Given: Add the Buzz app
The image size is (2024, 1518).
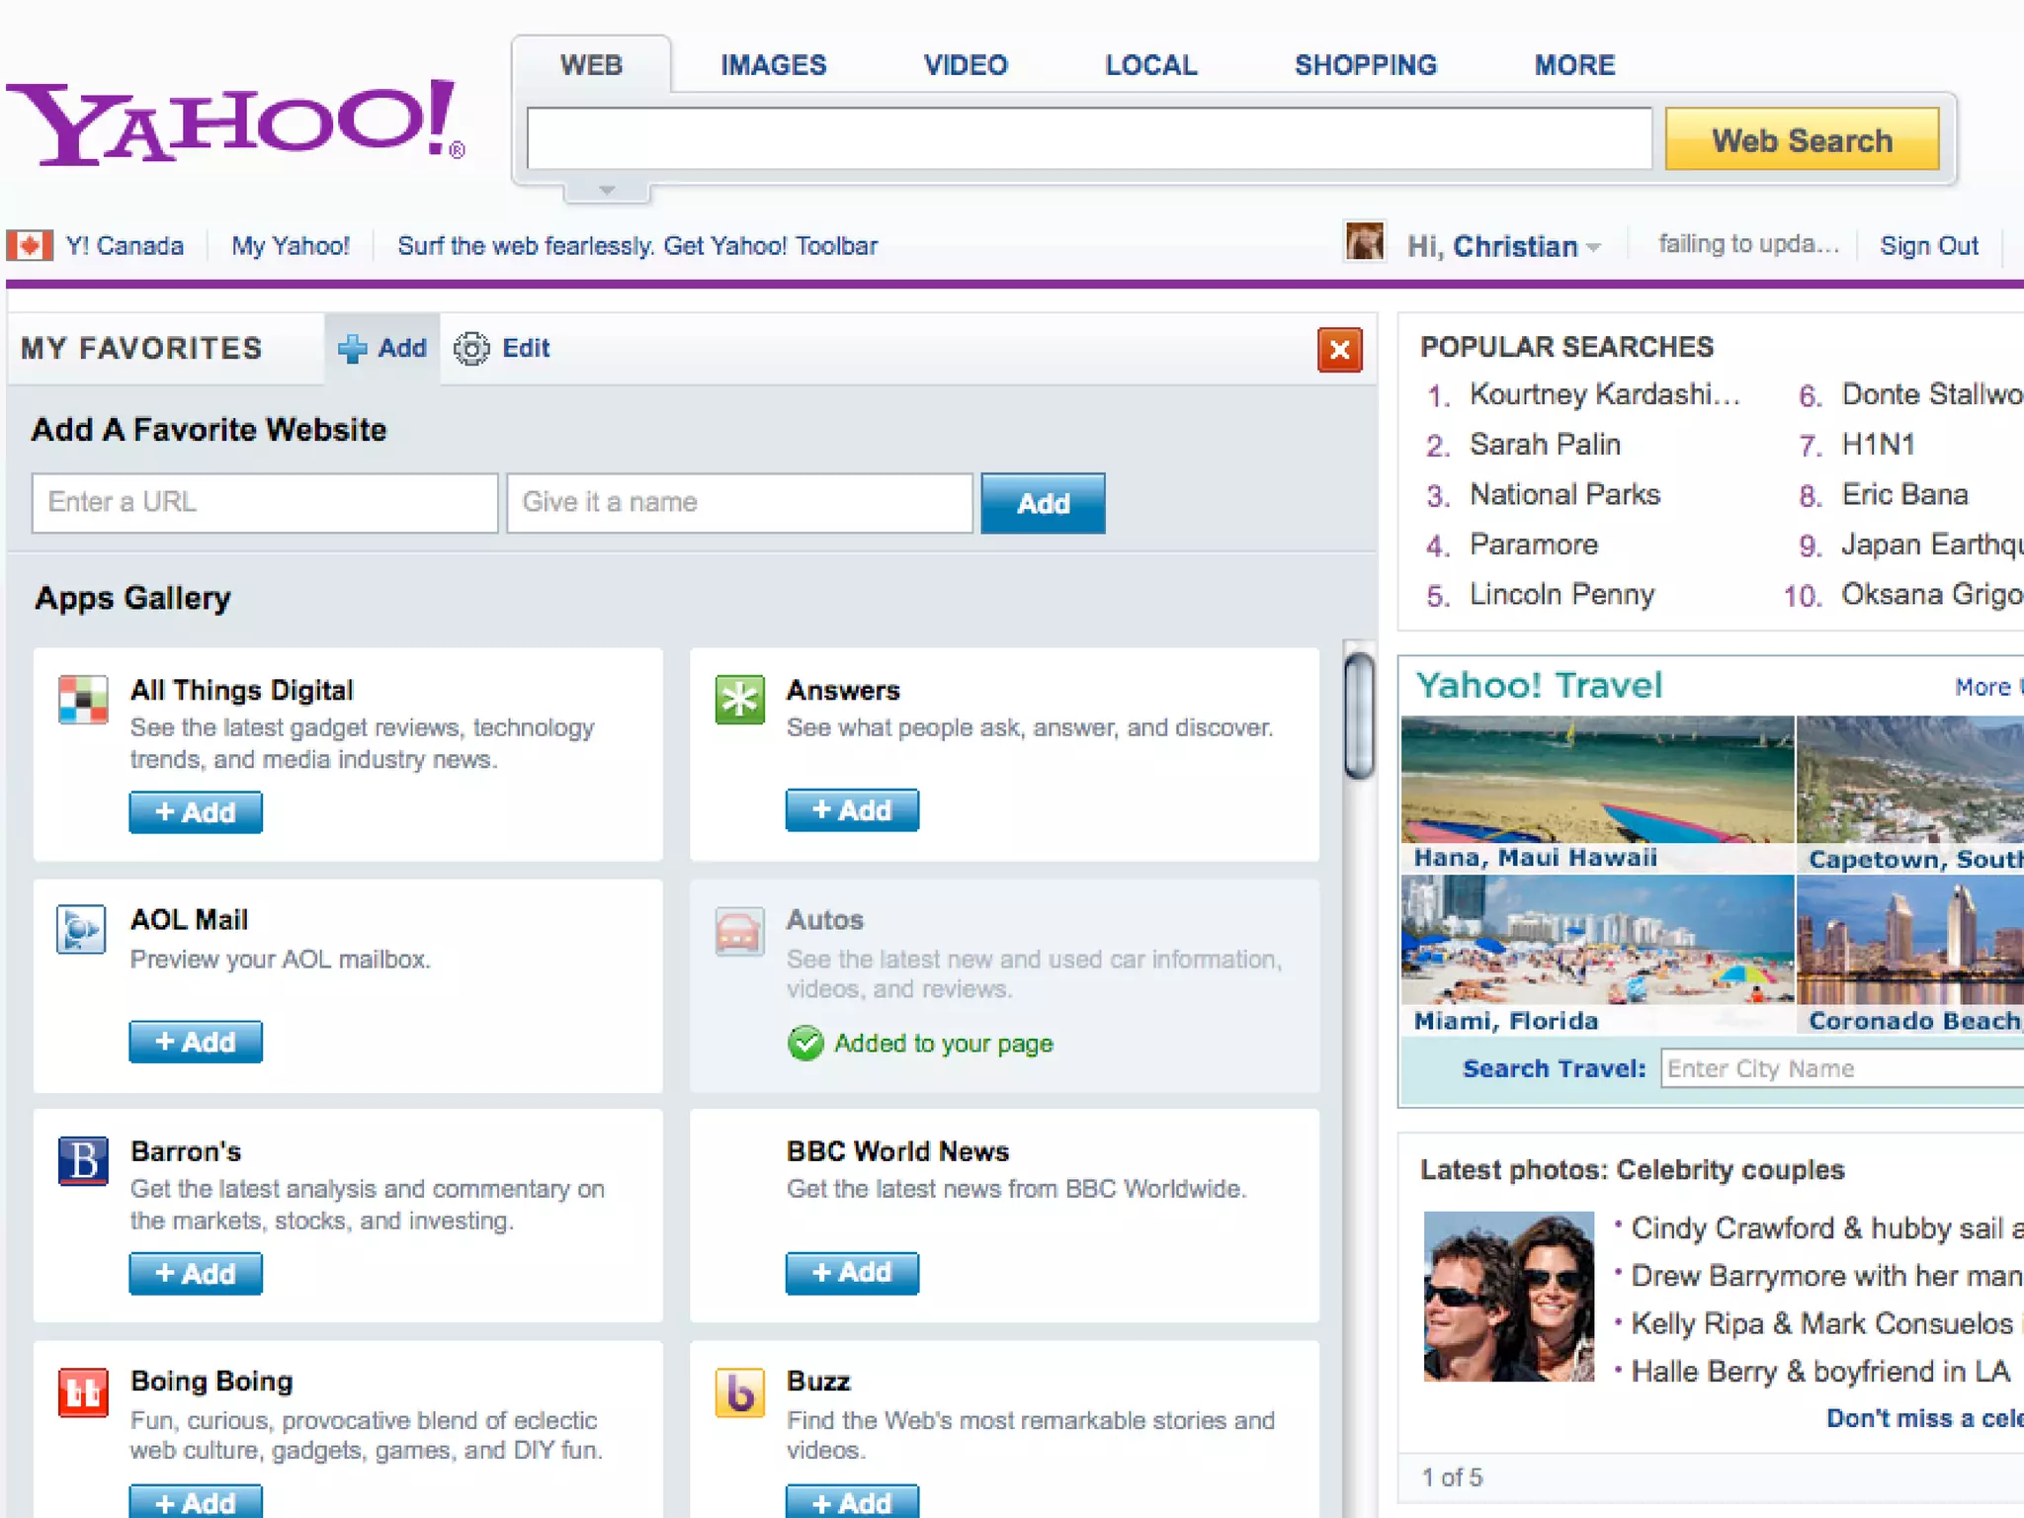Looking at the screenshot, I should 852,1501.
